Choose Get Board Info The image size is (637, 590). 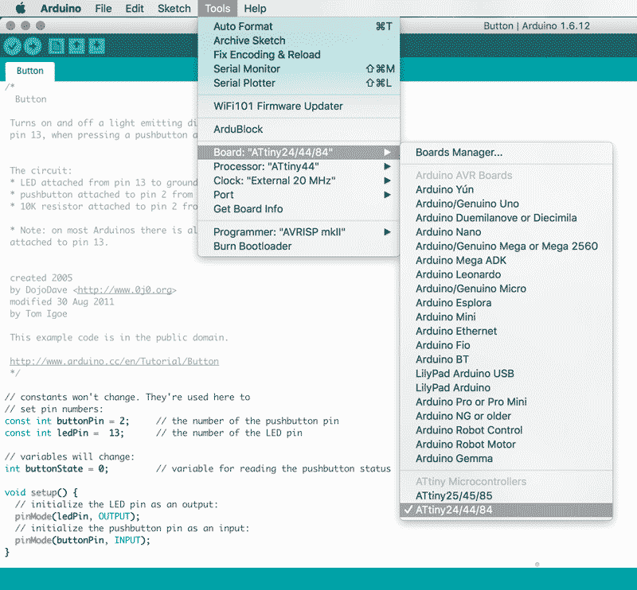tap(299, 209)
